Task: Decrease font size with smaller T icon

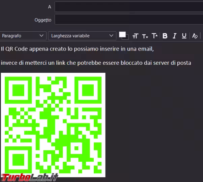Action: point(145,36)
